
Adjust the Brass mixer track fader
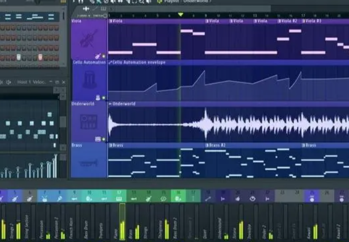[137, 221]
